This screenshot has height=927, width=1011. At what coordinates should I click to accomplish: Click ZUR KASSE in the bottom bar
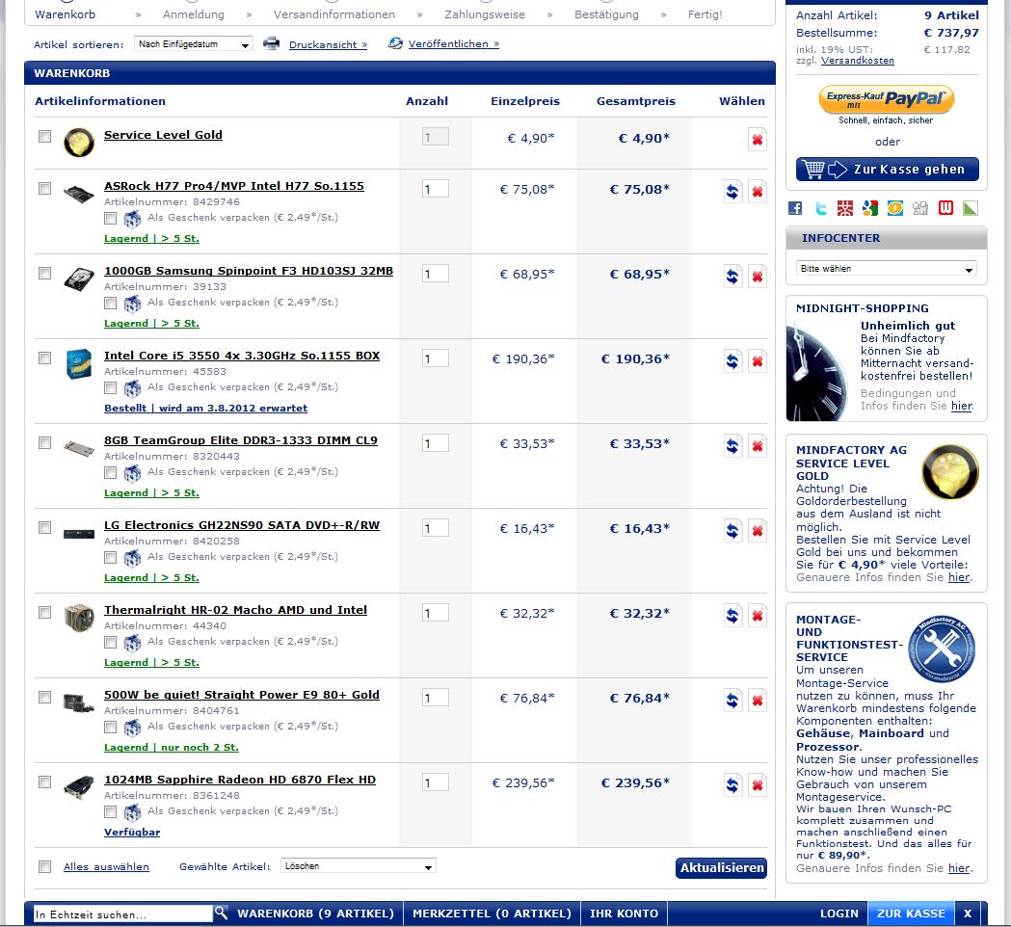point(911,914)
